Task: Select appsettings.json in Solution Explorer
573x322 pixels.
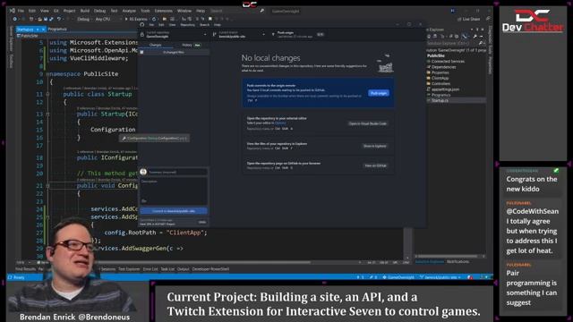Action: (x=445, y=89)
